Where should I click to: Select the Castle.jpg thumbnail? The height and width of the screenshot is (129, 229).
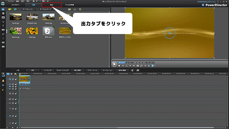[49, 17]
